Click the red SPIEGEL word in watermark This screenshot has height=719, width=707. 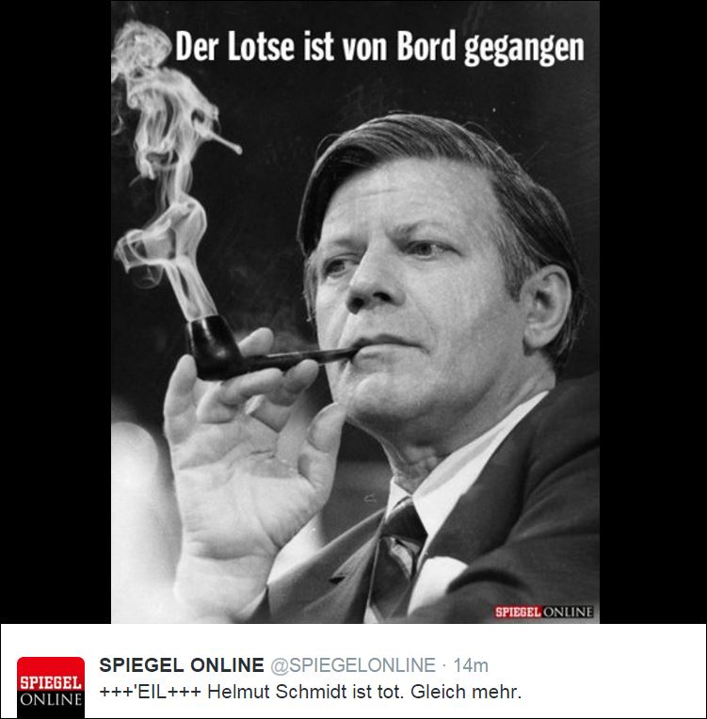[518, 612]
